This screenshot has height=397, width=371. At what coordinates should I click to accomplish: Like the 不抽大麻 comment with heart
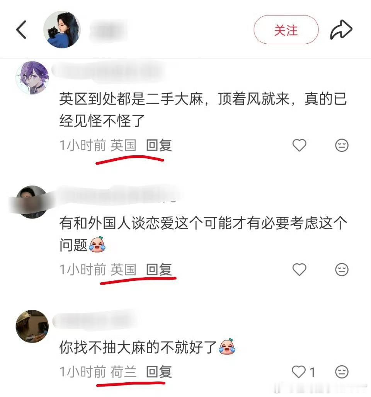299,372
